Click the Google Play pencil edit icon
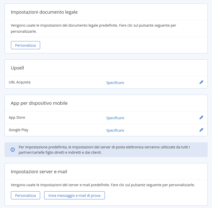This screenshot has width=212, height=208. click(x=201, y=130)
